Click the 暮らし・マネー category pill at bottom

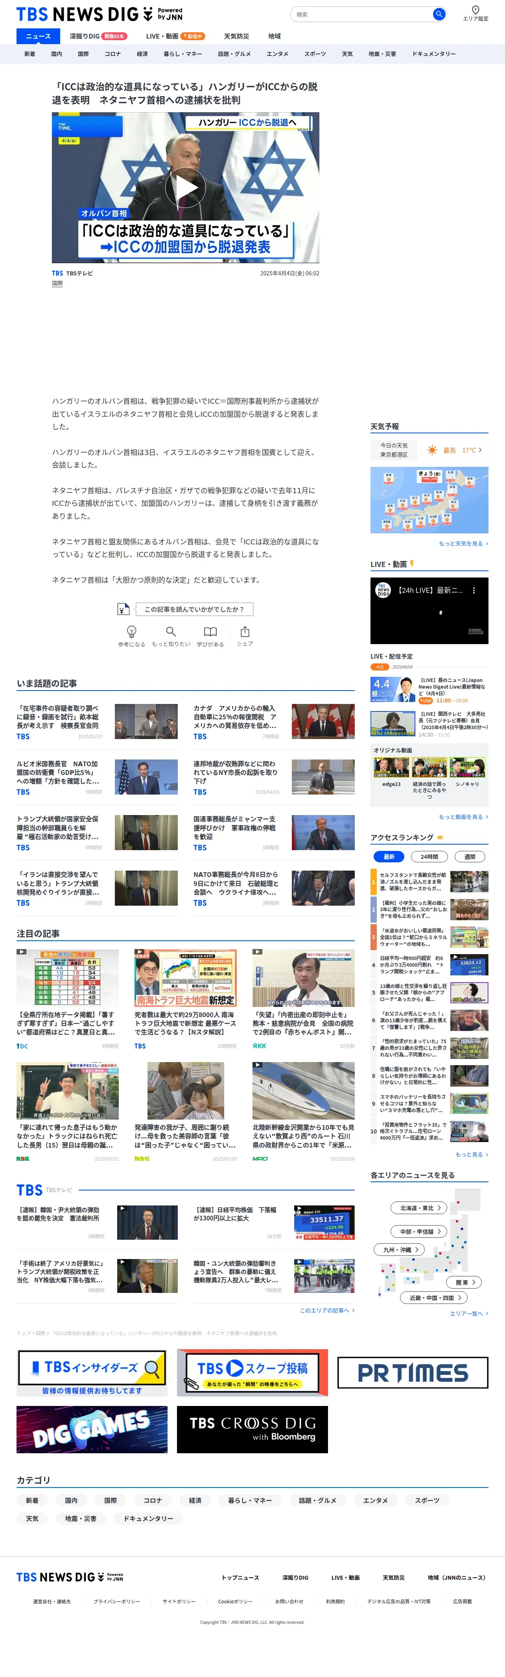tap(250, 1500)
